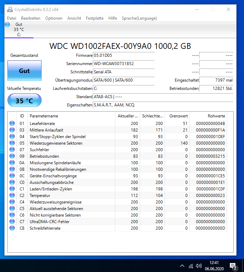244x272 pixels.
Task: Open the Datei menu
Action: 11,18
